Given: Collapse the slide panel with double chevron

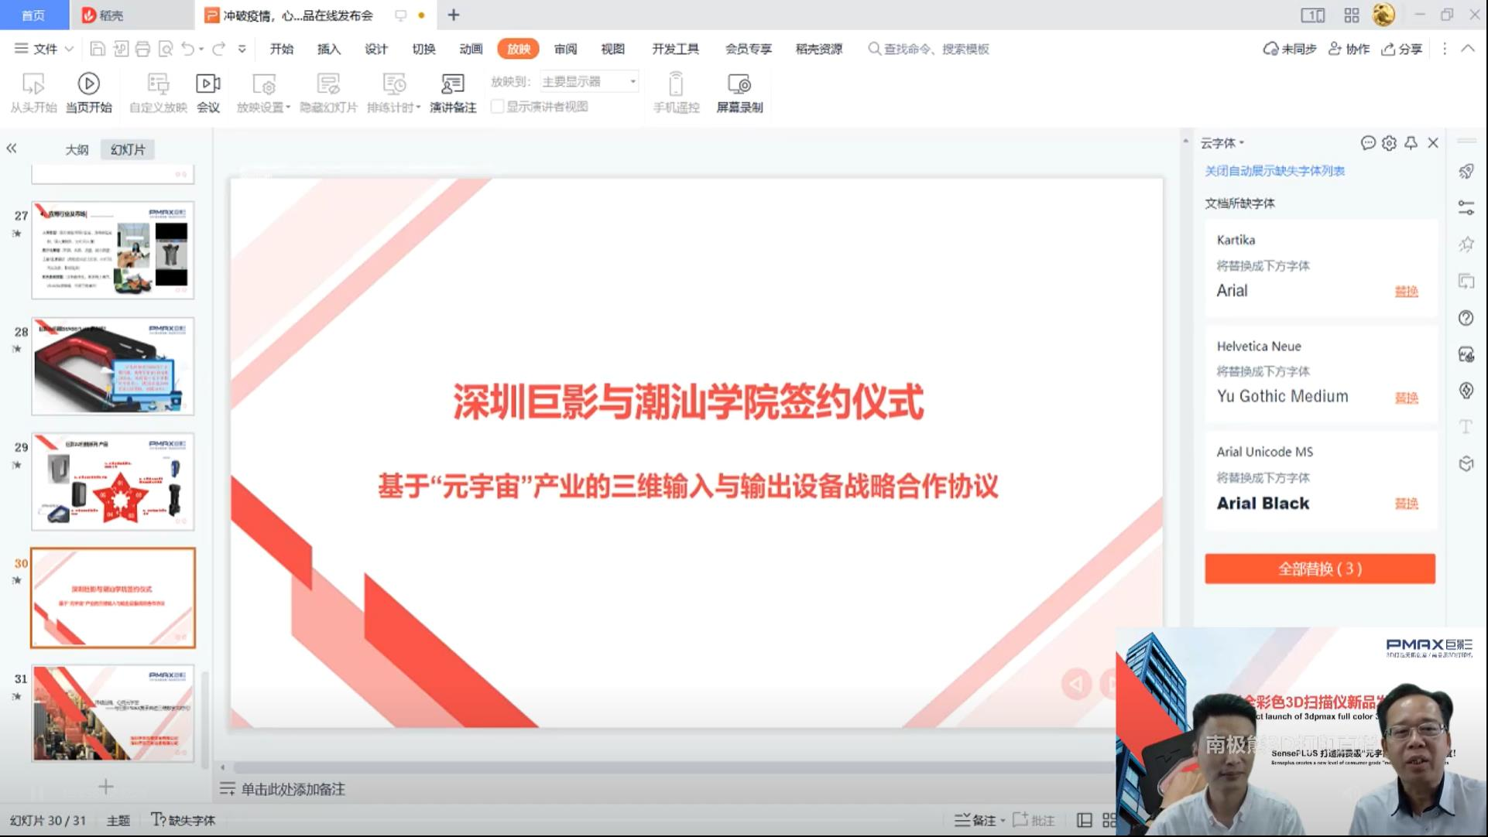Looking at the screenshot, I should (x=12, y=149).
